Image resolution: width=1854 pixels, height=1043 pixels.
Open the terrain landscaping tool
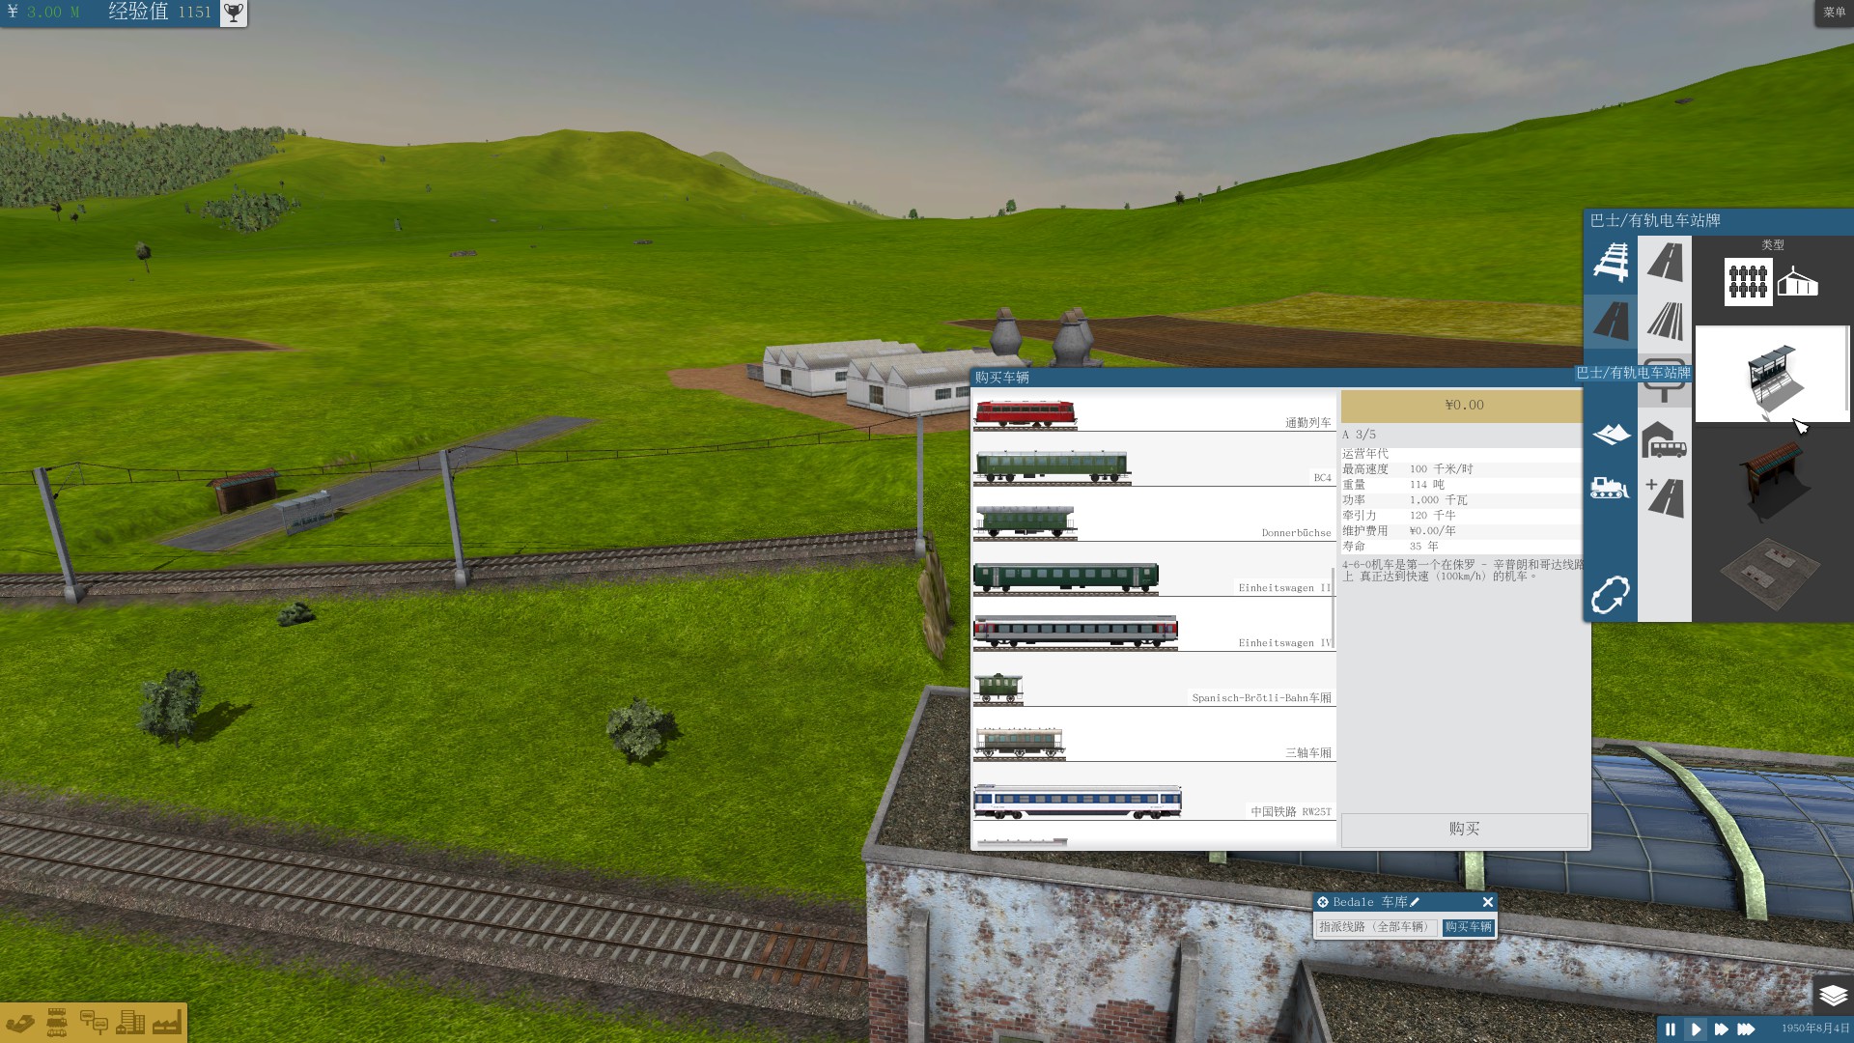1611,435
